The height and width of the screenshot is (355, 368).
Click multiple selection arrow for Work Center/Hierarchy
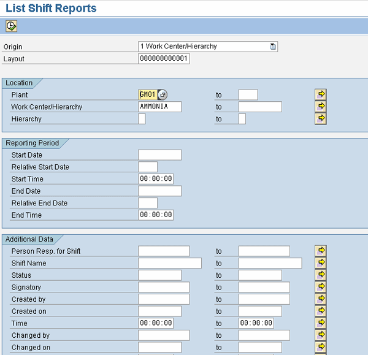click(x=320, y=107)
